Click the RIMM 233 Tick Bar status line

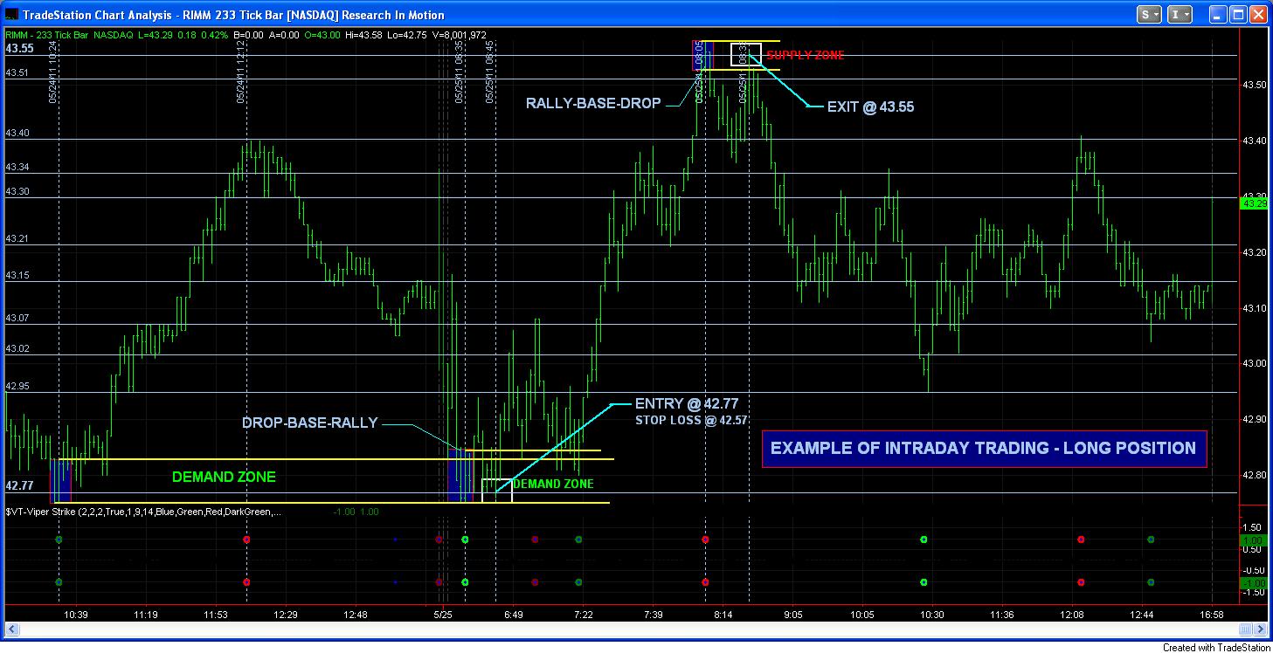click(246, 34)
